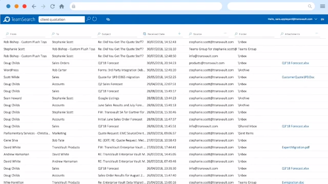
Task: Click sender 'Mike Hamilton' in the From column
Action: pos(14,182)
